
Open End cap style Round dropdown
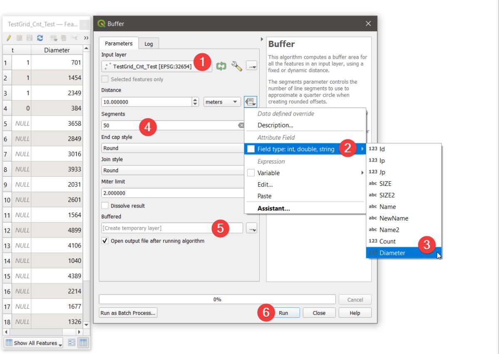coord(173,148)
